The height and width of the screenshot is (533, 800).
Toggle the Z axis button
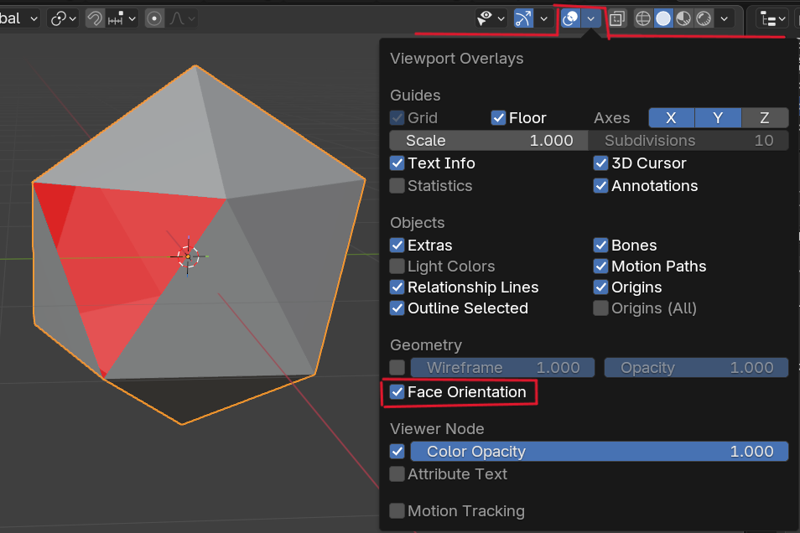pyautogui.click(x=765, y=118)
